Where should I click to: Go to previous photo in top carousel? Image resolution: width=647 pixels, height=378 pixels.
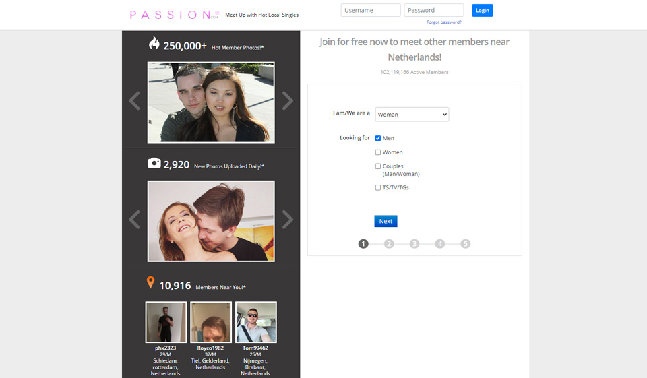click(x=134, y=101)
